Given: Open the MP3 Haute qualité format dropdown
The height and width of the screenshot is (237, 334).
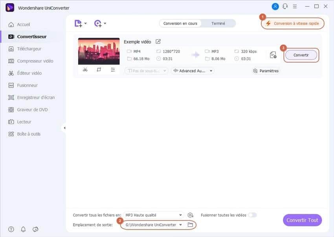Looking at the screenshot, I should pos(154,215).
